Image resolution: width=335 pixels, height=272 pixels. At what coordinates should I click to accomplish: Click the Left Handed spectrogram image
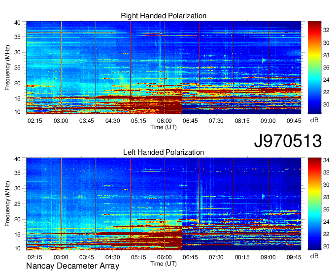tap(164, 204)
